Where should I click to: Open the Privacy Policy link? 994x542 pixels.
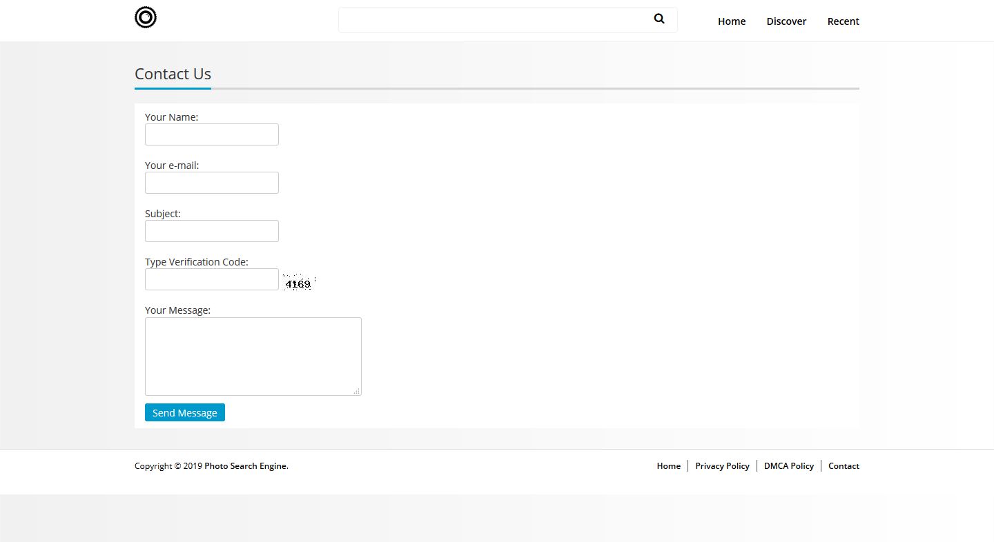tap(722, 466)
